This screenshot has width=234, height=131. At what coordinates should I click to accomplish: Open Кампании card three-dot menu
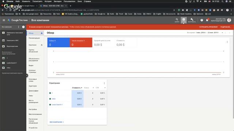pos(104,83)
